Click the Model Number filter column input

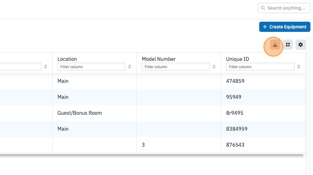176,67
